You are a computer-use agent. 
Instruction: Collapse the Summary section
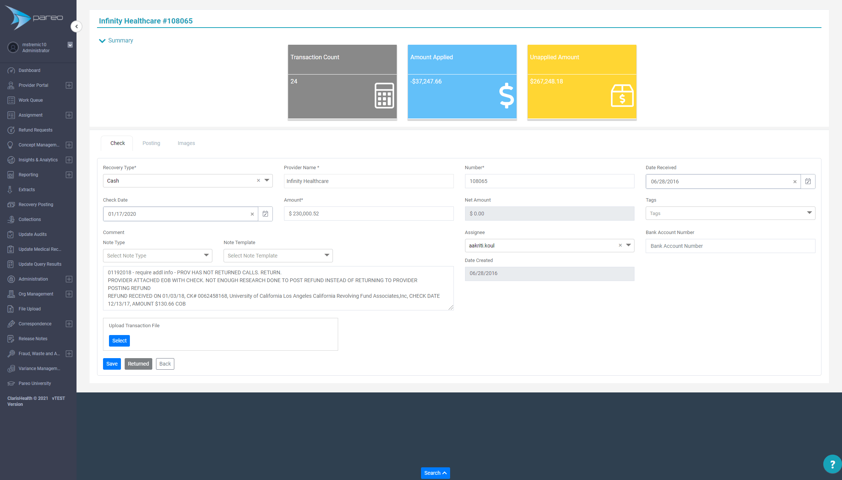(116, 41)
